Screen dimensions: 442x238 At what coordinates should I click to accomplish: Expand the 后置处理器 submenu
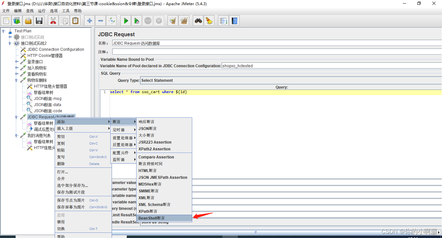coord(124,145)
